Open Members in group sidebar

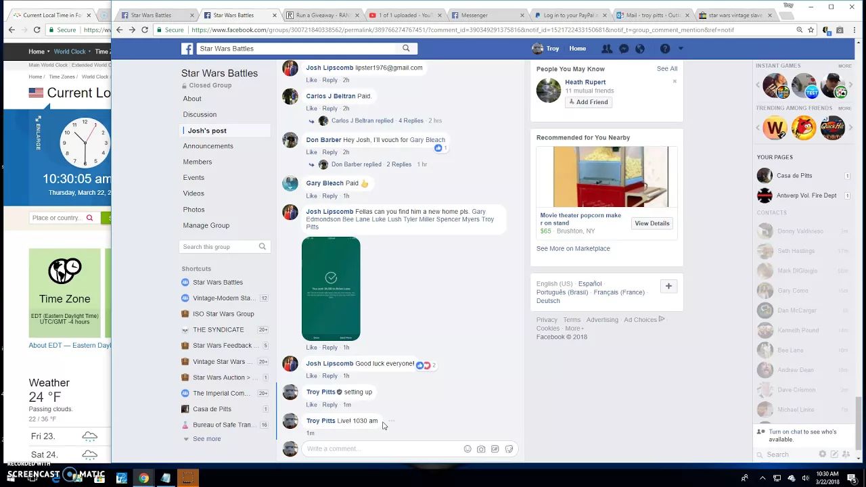(197, 162)
